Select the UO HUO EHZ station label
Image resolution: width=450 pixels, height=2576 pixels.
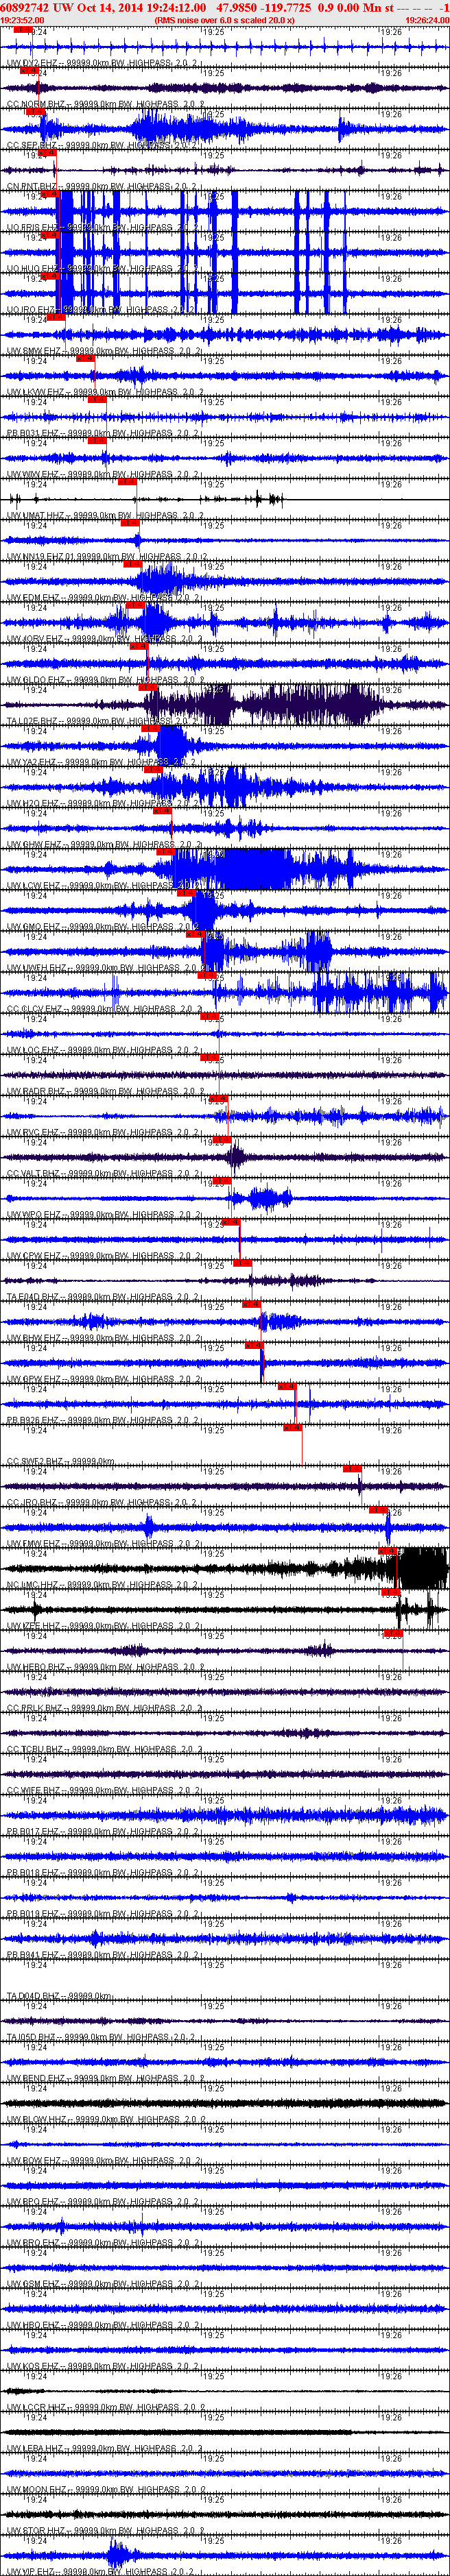click(x=104, y=268)
